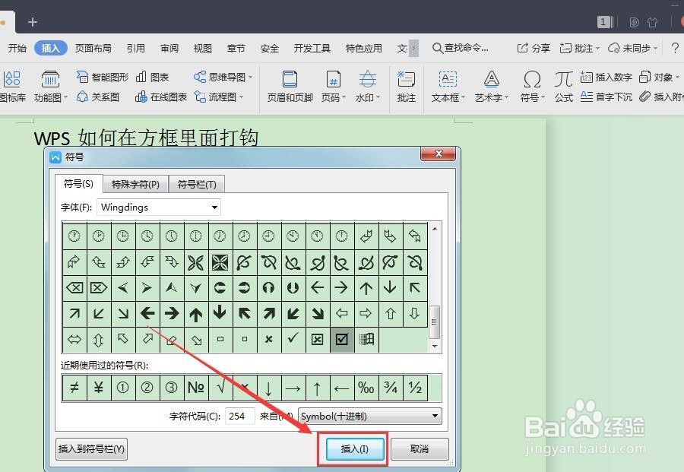This screenshot has width=684, height=472.
Task: Open 页眉和页脚 header and footer
Action: point(290,87)
